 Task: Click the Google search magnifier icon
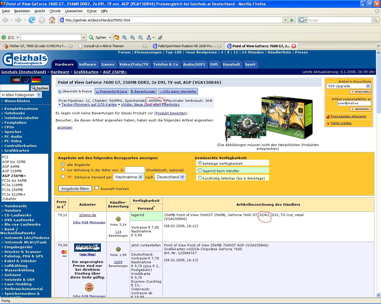[x=376, y=20]
